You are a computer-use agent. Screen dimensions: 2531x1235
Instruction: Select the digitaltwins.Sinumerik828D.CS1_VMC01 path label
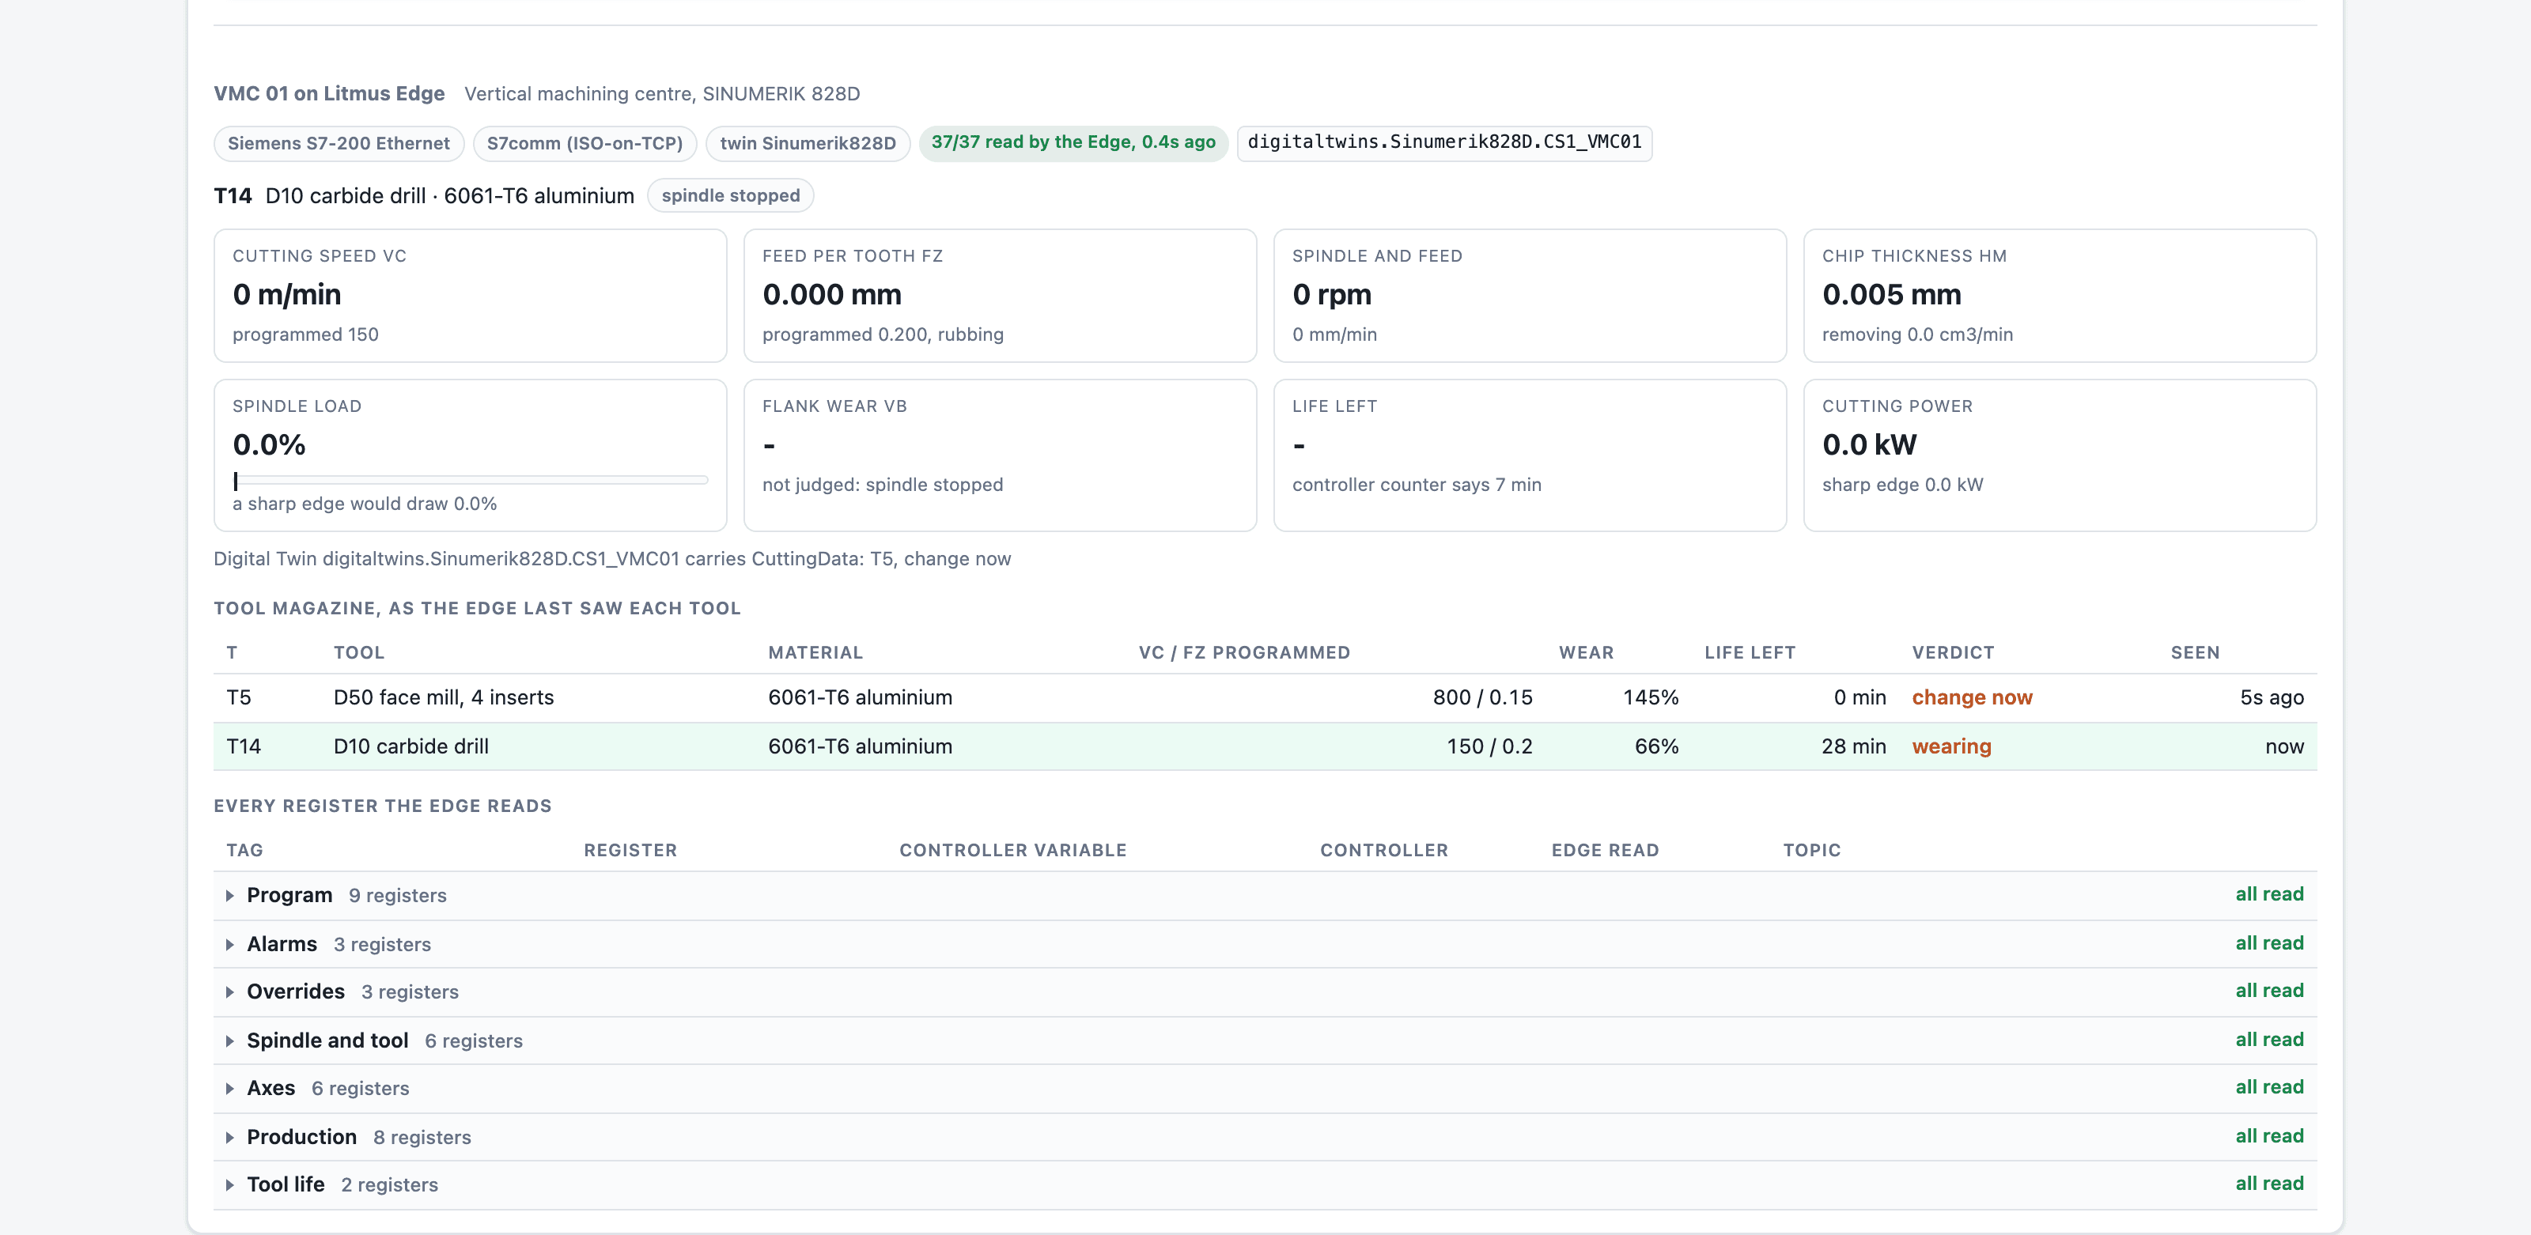coord(1444,142)
